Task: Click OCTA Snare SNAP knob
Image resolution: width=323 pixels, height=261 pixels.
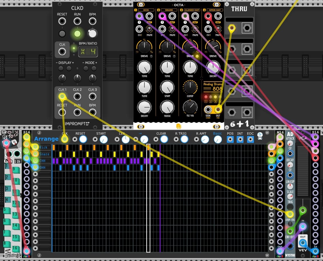Action: click(167, 87)
